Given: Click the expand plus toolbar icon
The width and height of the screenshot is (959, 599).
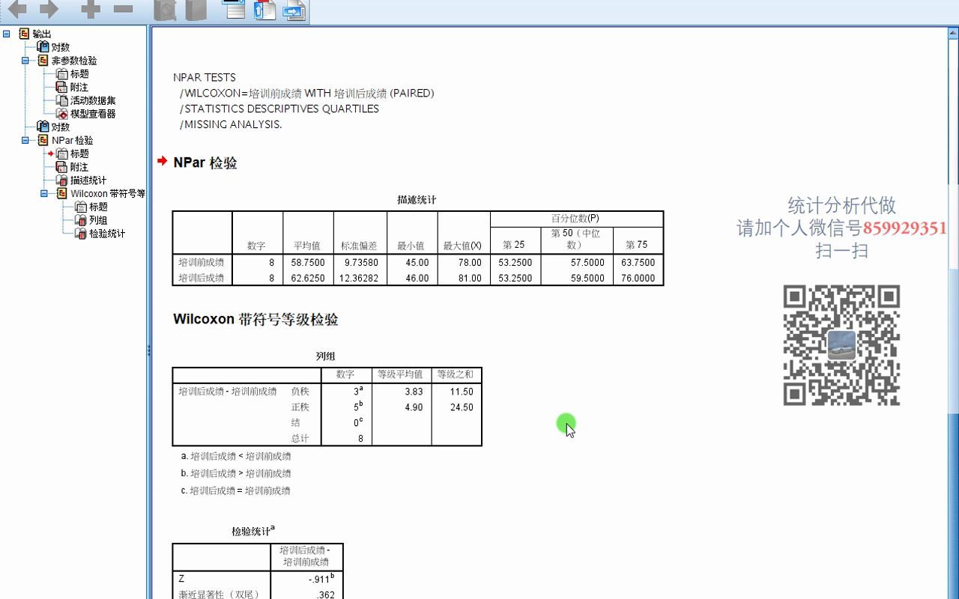Looking at the screenshot, I should click(x=91, y=9).
